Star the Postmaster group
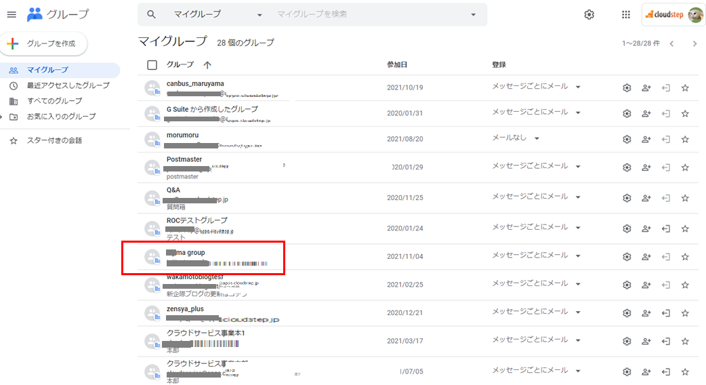706x385 pixels. click(685, 167)
